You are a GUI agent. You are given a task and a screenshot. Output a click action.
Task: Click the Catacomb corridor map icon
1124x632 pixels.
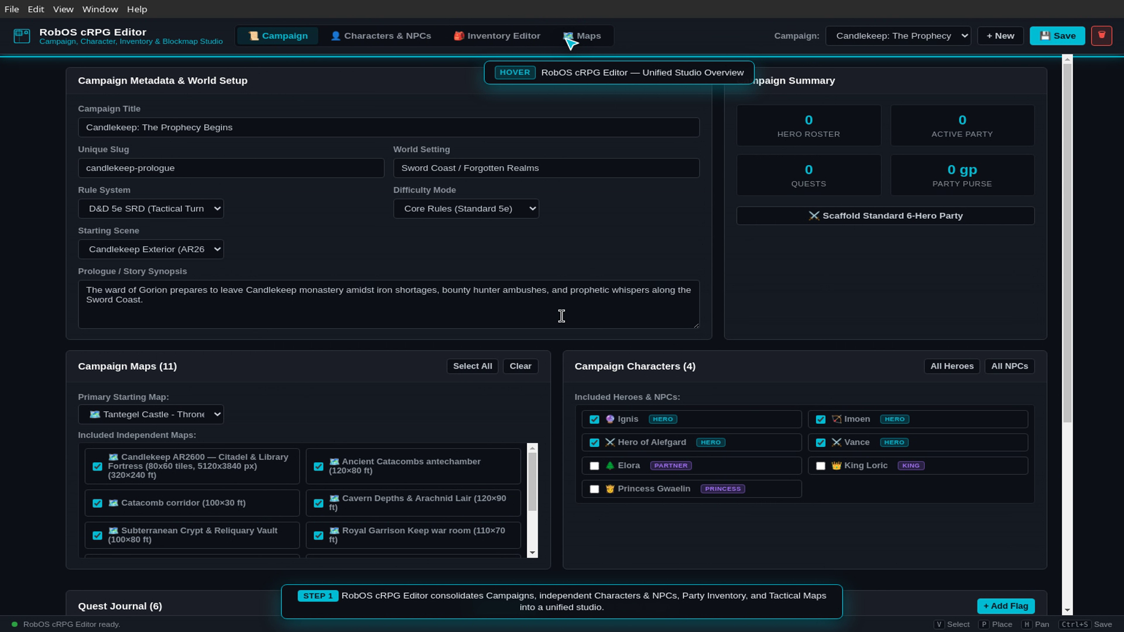114,503
